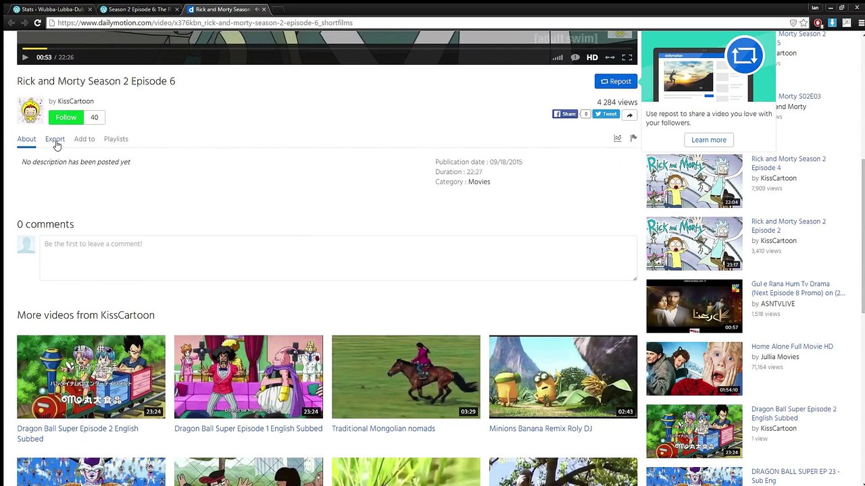Click the shield icon in the address bar
Viewport: 865px width, 486px height.
(x=793, y=23)
